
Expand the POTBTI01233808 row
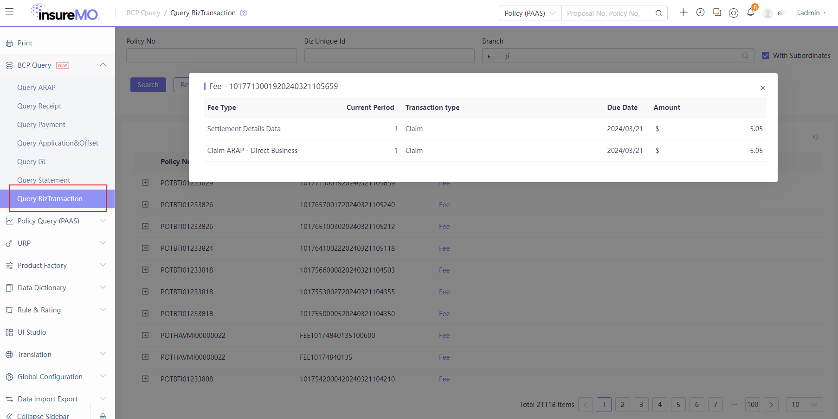(145, 379)
